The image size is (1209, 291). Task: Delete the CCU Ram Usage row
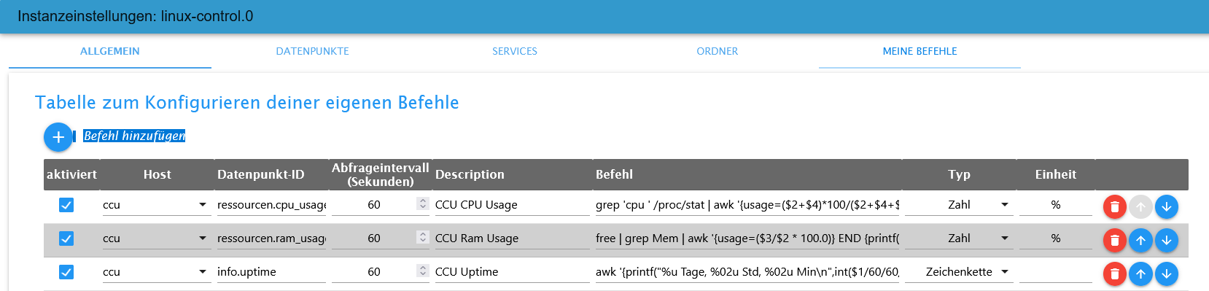[x=1114, y=240]
